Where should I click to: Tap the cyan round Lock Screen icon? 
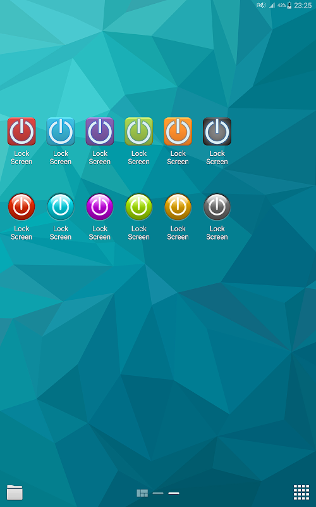tap(61, 207)
